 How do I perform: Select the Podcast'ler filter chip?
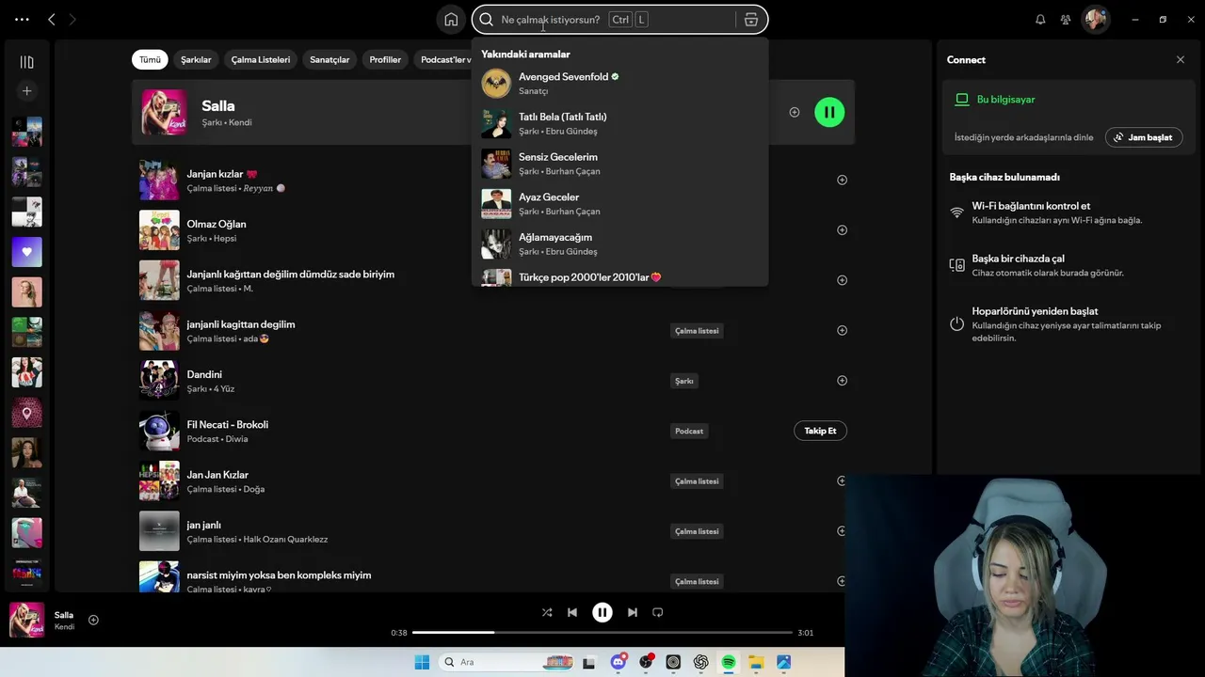point(443,59)
